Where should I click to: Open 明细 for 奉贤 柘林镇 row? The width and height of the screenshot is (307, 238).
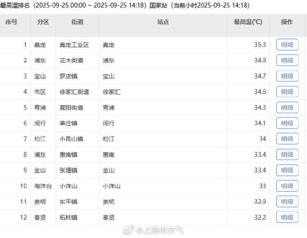[x=287, y=217]
